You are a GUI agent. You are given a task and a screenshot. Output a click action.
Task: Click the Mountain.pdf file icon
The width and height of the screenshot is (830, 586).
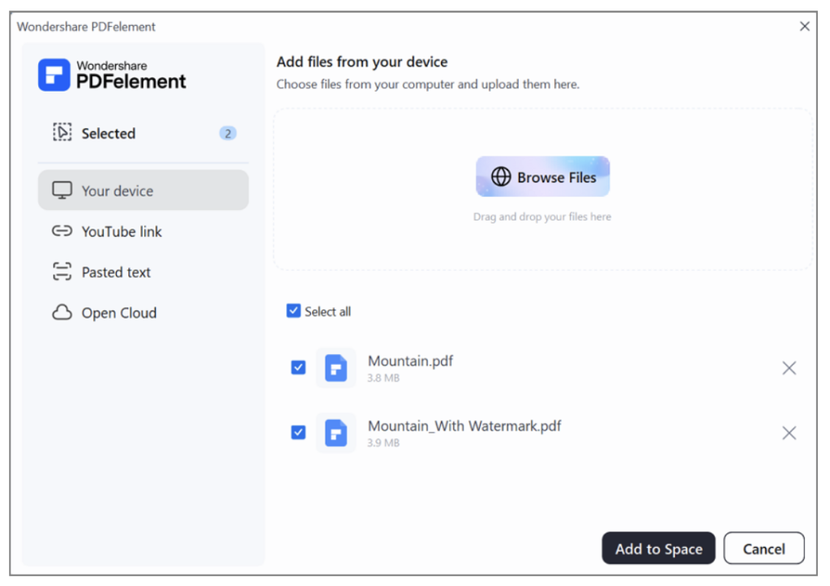pos(336,368)
